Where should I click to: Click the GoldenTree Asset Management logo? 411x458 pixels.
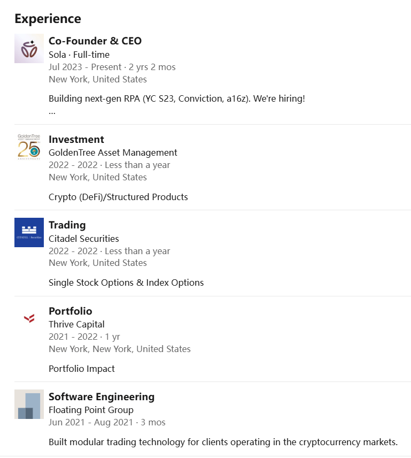click(x=29, y=147)
